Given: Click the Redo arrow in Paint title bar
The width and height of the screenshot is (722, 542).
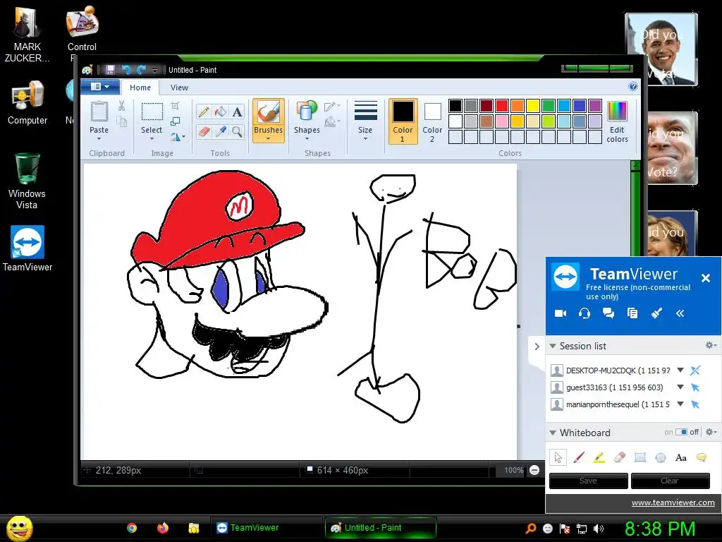Looking at the screenshot, I should 141,70.
